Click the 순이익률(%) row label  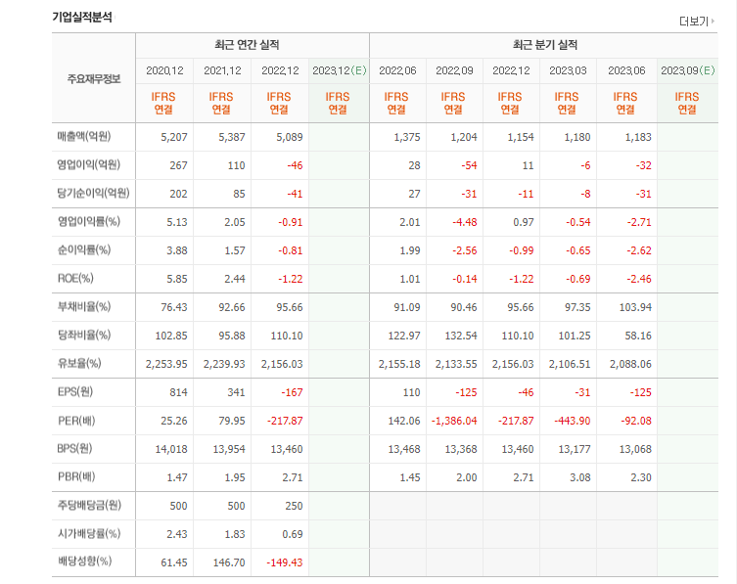[x=84, y=249]
